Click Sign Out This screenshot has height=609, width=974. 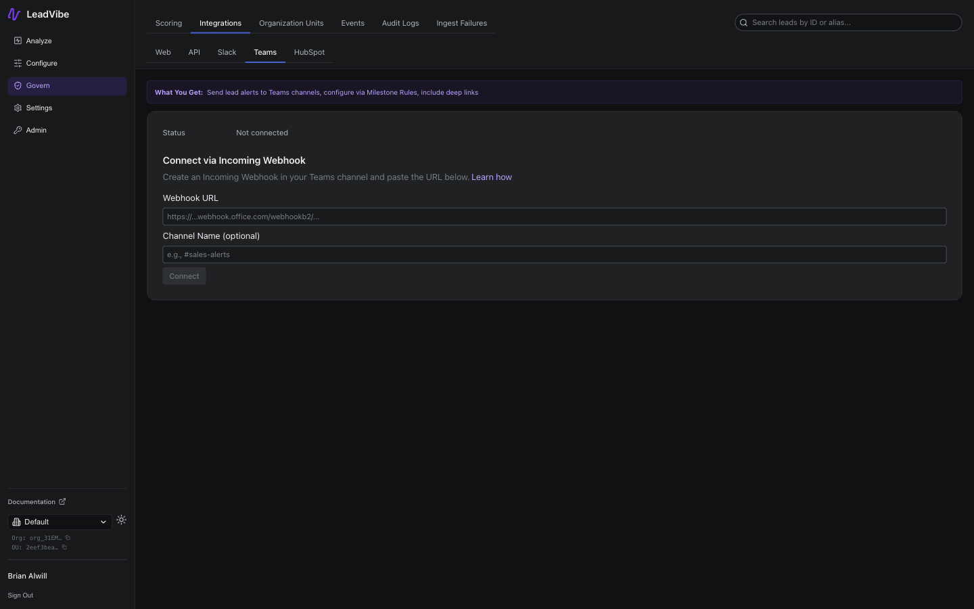pos(20,595)
